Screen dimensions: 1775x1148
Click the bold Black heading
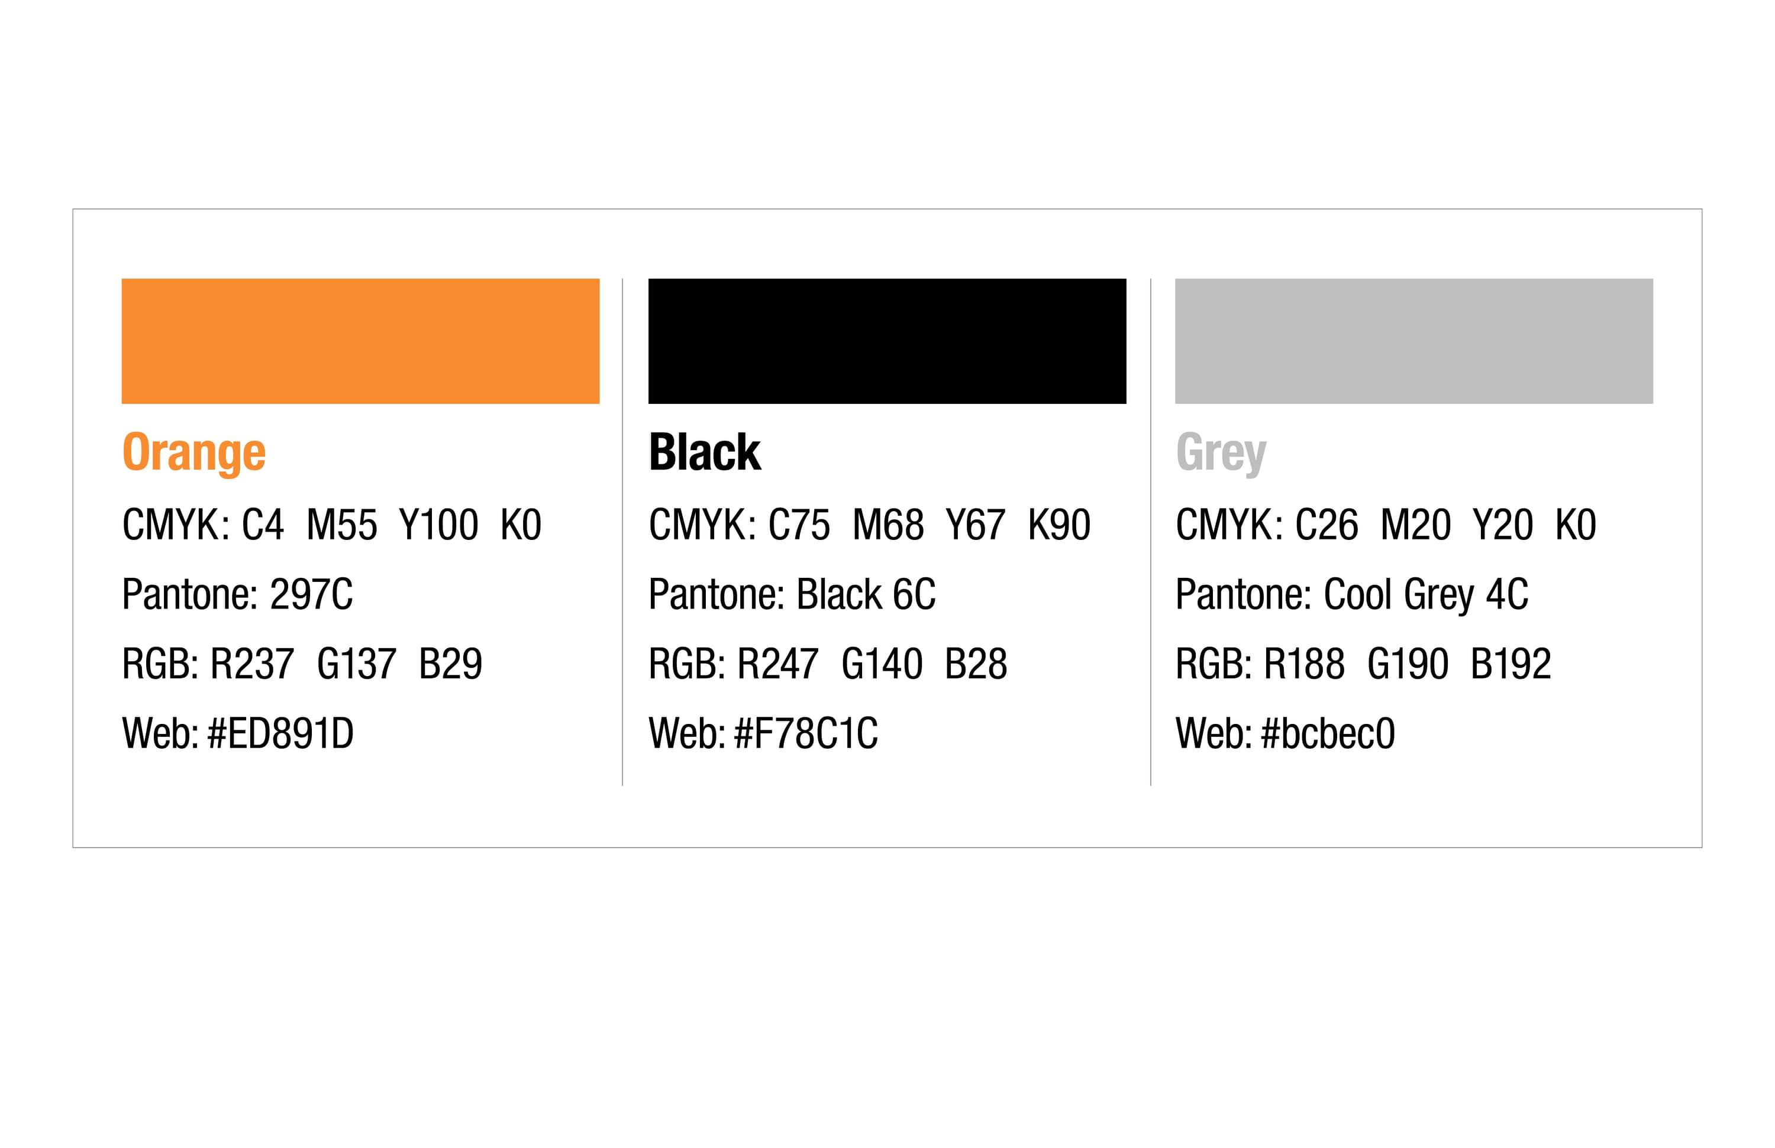click(705, 452)
